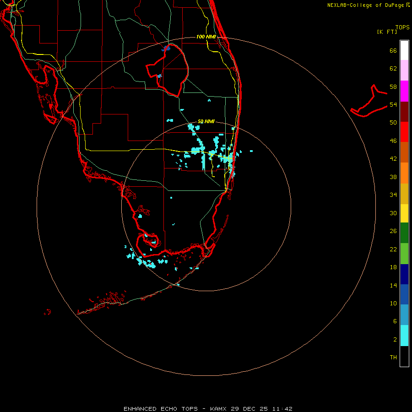
Task: Click the '14' legend value label
Action: tap(393, 285)
